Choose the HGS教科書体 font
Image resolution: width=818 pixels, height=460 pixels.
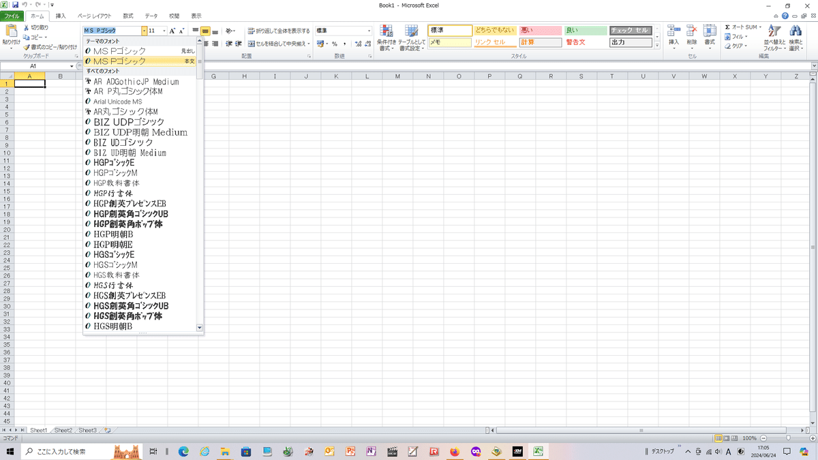(140, 275)
